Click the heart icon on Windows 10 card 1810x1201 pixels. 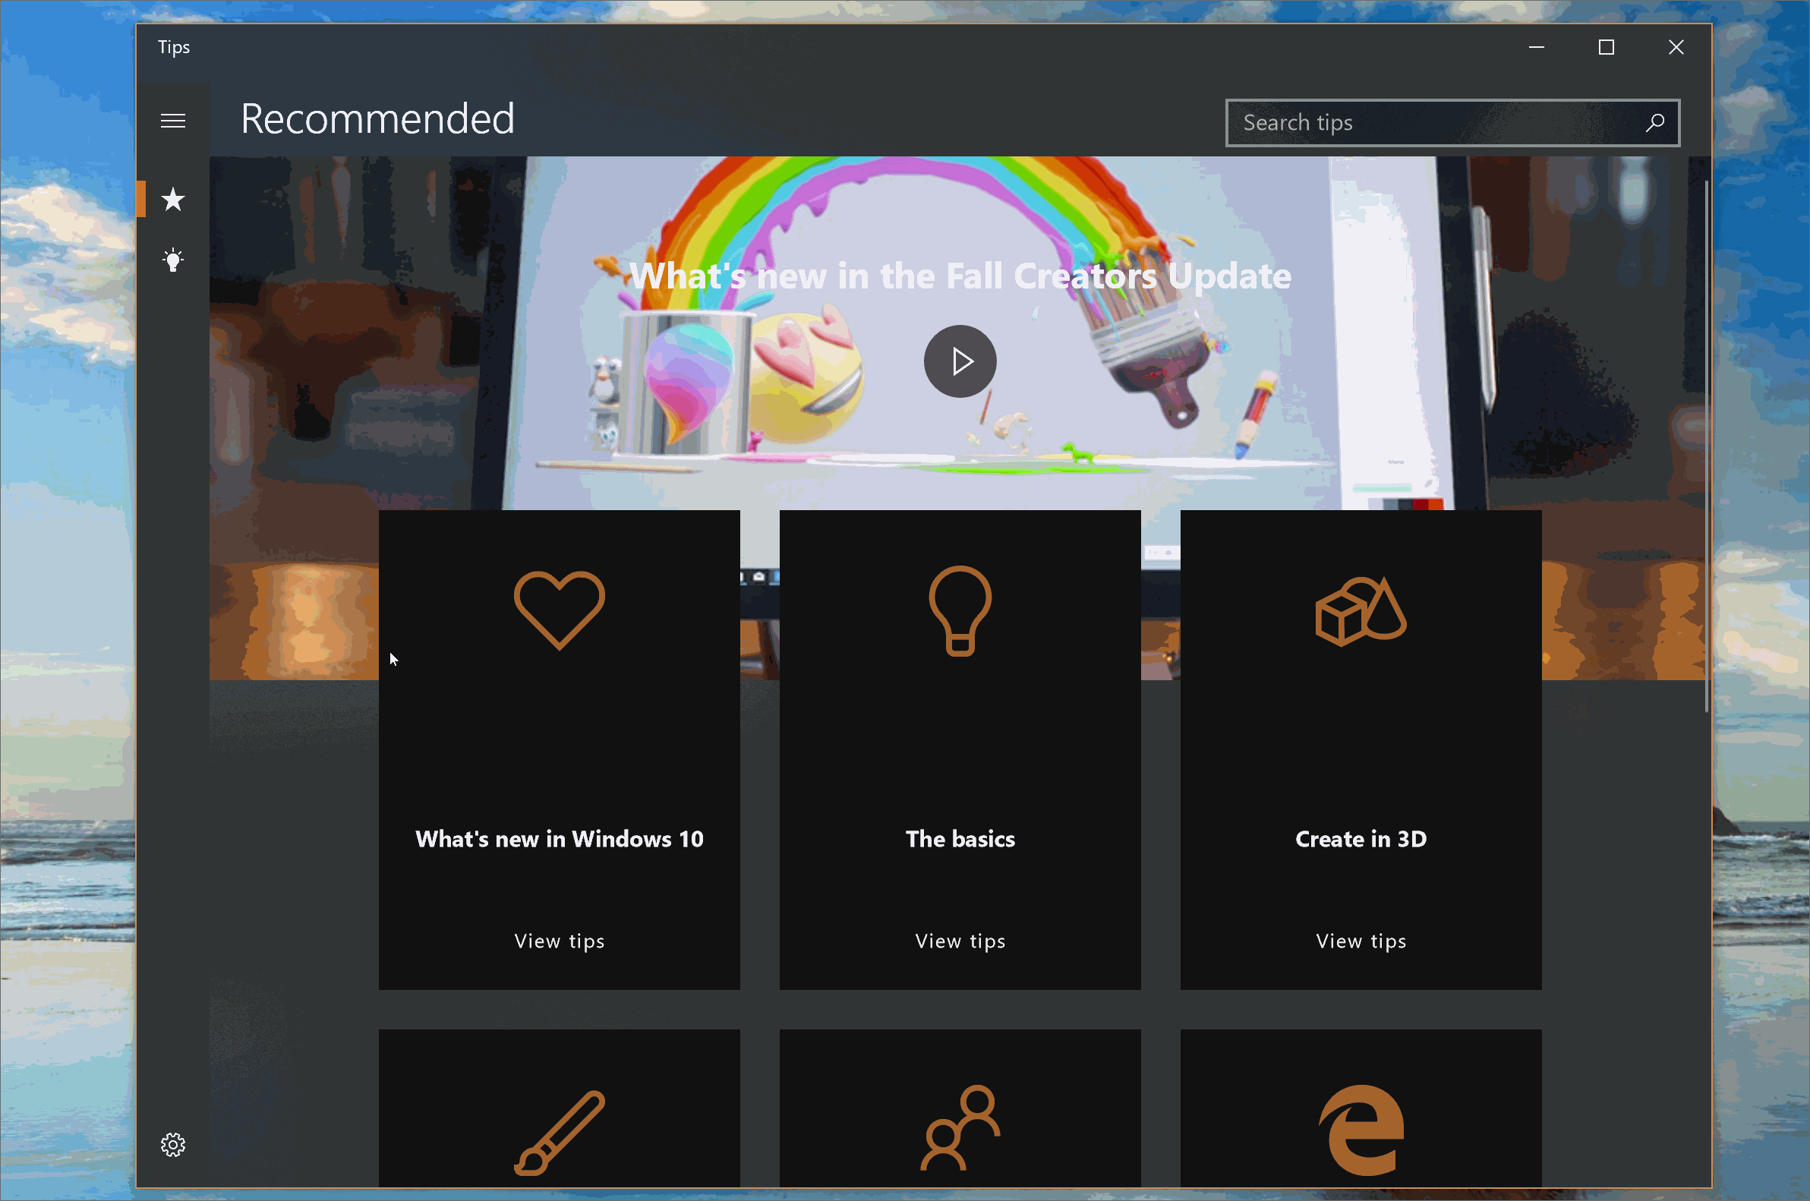click(559, 610)
